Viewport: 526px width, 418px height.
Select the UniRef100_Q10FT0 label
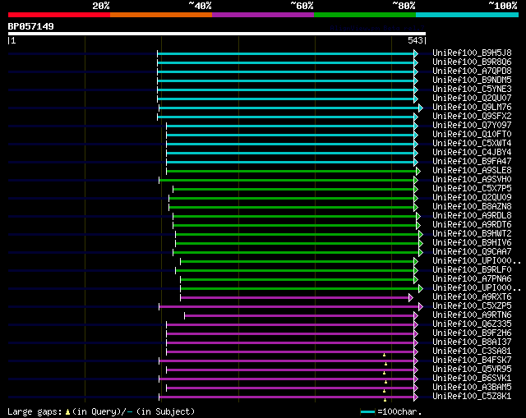pos(472,135)
